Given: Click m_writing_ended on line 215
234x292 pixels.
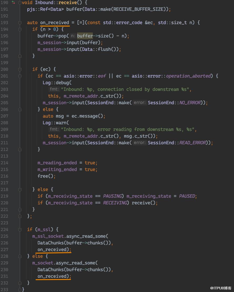Looking at the screenshot, I should [57, 170].
